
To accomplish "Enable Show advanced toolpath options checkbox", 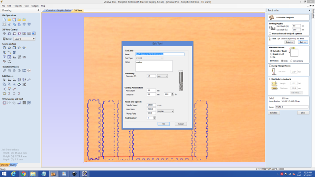I will point(270,34).
